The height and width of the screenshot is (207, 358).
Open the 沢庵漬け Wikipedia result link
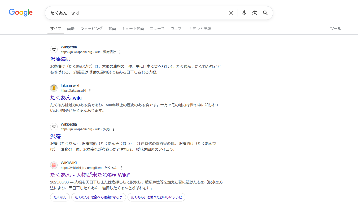click(61, 59)
